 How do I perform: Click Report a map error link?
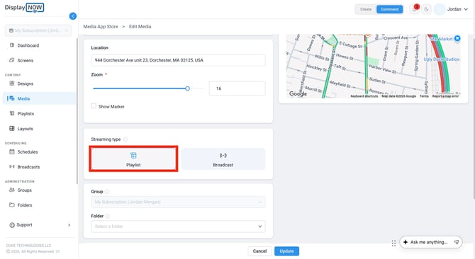coord(445,96)
